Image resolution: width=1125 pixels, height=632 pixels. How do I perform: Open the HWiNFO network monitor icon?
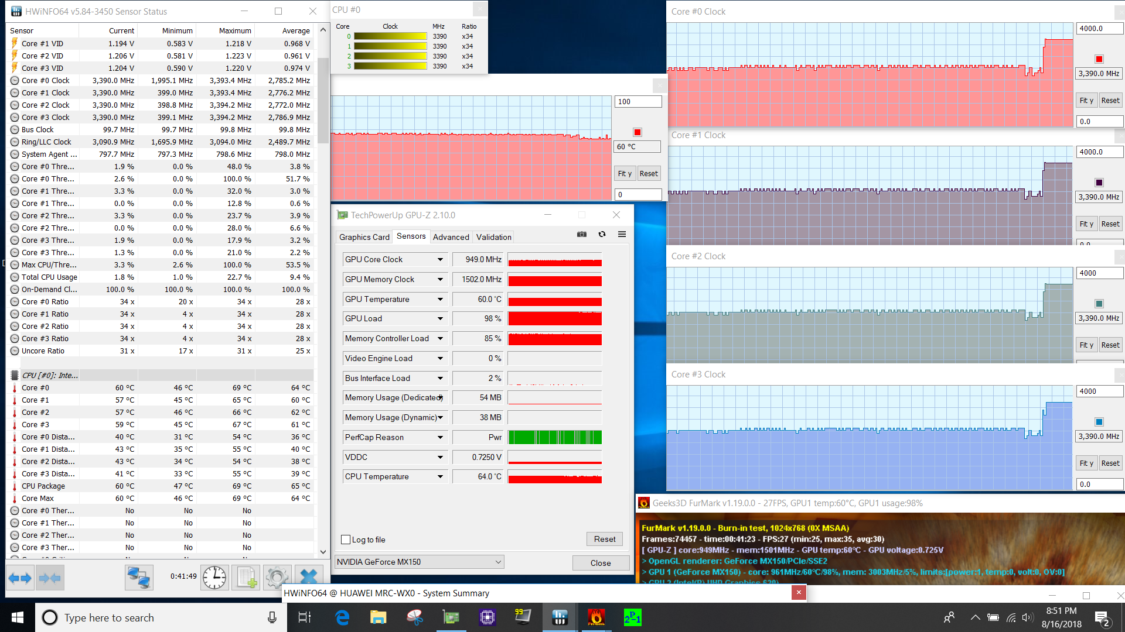pos(139,578)
